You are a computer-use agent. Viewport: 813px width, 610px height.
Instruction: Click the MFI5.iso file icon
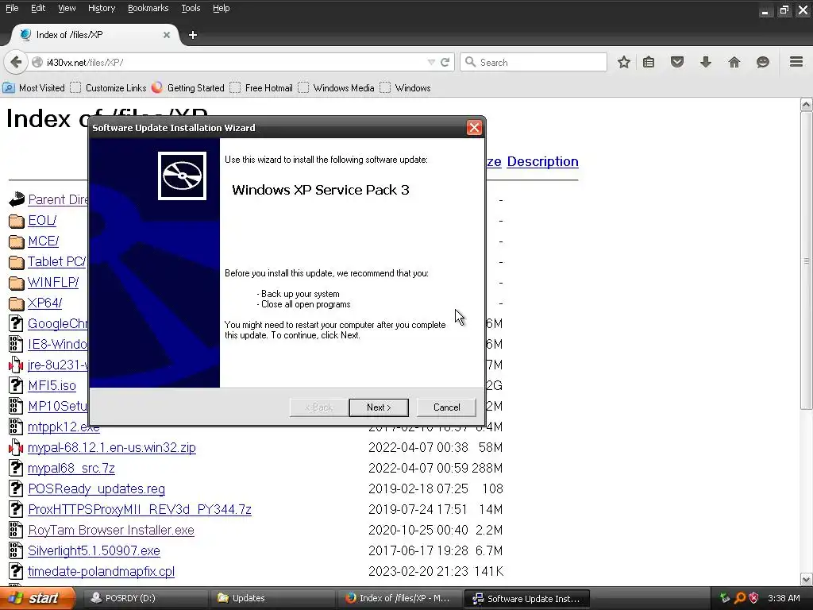16,385
